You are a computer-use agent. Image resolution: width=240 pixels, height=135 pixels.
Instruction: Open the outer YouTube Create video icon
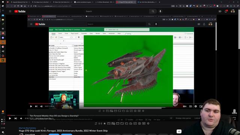220,11
